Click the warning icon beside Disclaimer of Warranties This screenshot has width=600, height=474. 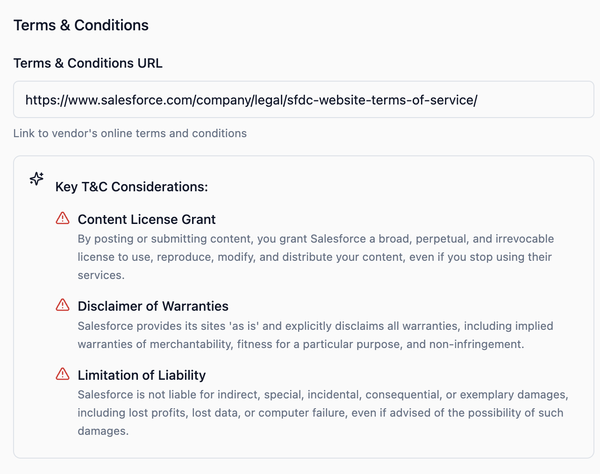tap(63, 305)
